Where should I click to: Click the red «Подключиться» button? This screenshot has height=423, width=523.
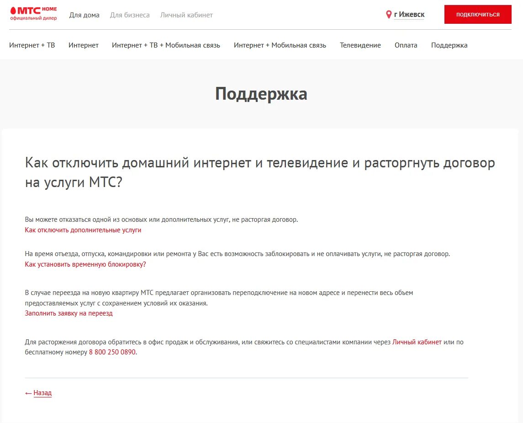478,14
